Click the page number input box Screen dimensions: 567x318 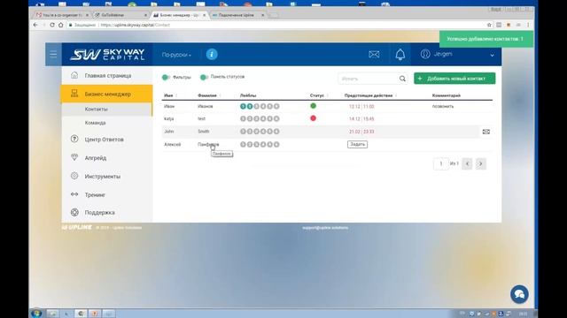441,163
